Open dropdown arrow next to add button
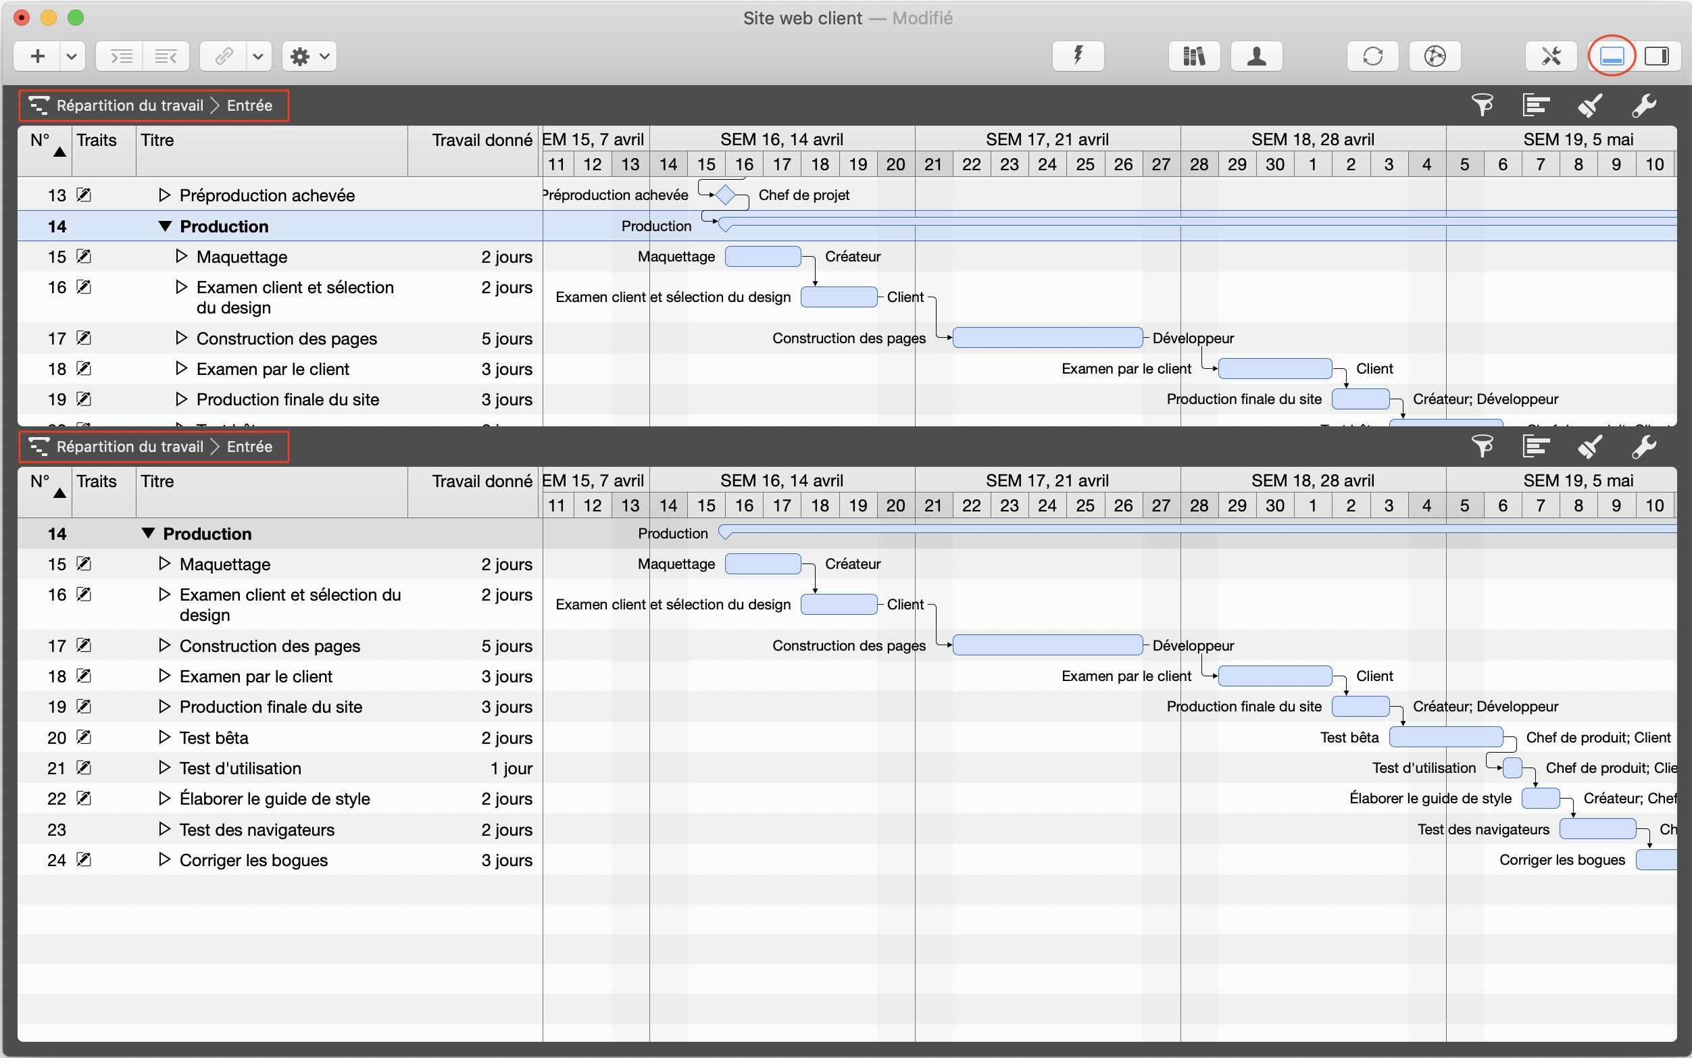This screenshot has width=1692, height=1058. pos(72,56)
